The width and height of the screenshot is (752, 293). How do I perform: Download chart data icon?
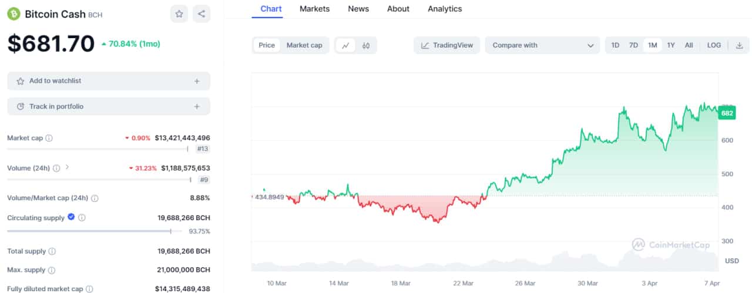[739, 45]
